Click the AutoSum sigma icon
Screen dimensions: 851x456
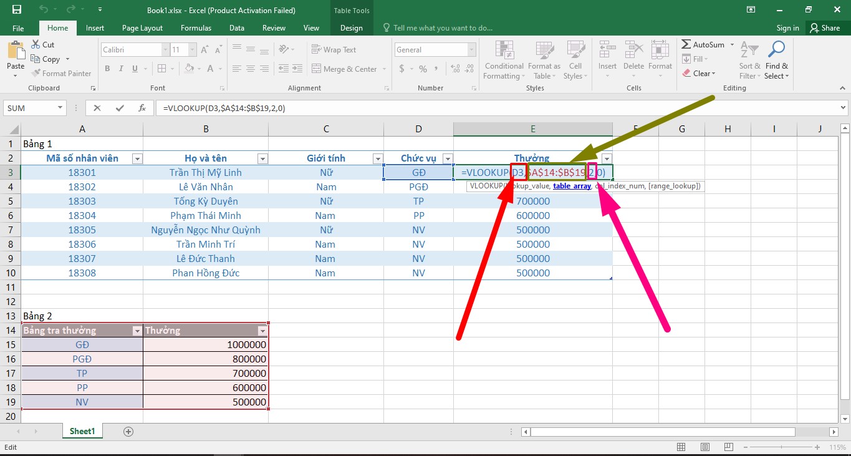point(686,45)
